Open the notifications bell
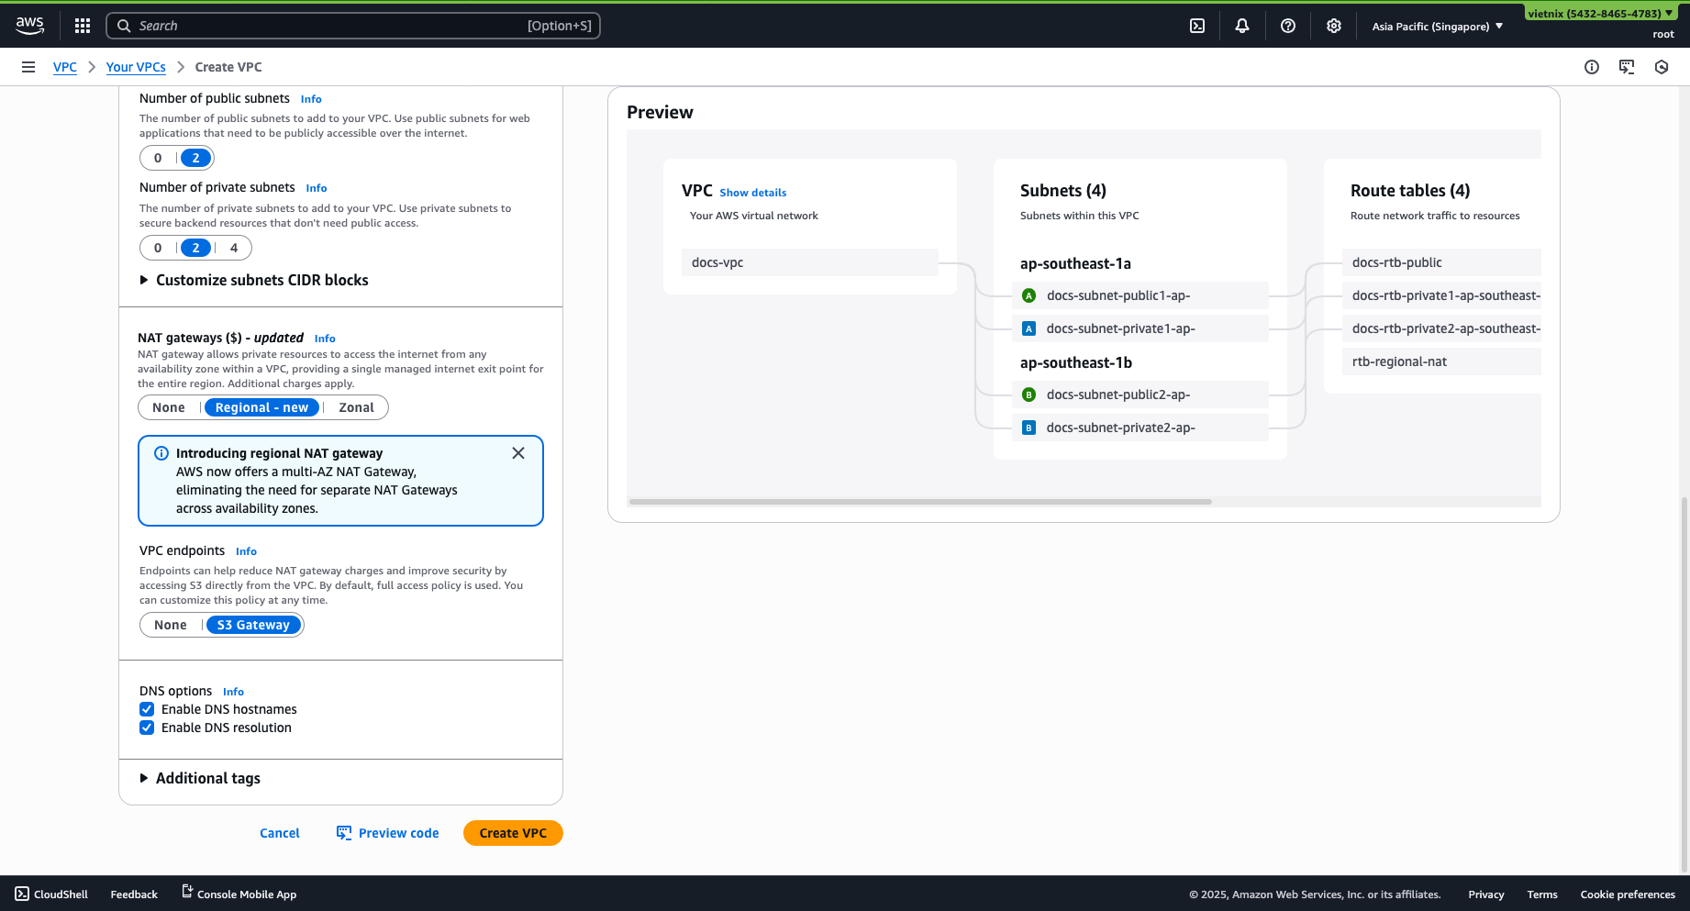Image resolution: width=1690 pixels, height=911 pixels. coord(1242,26)
